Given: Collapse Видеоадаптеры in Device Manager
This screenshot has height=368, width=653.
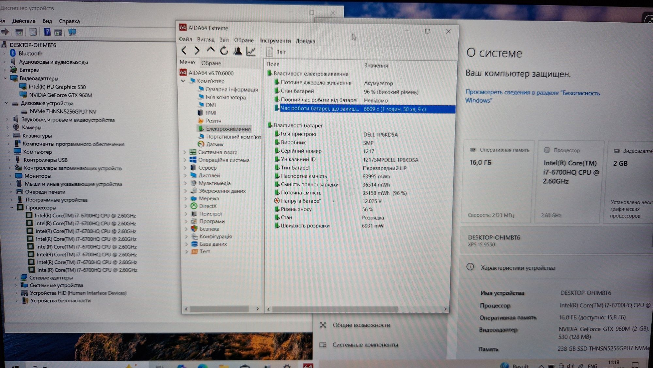Looking at the screenshot, I should [x=5, y=78].
